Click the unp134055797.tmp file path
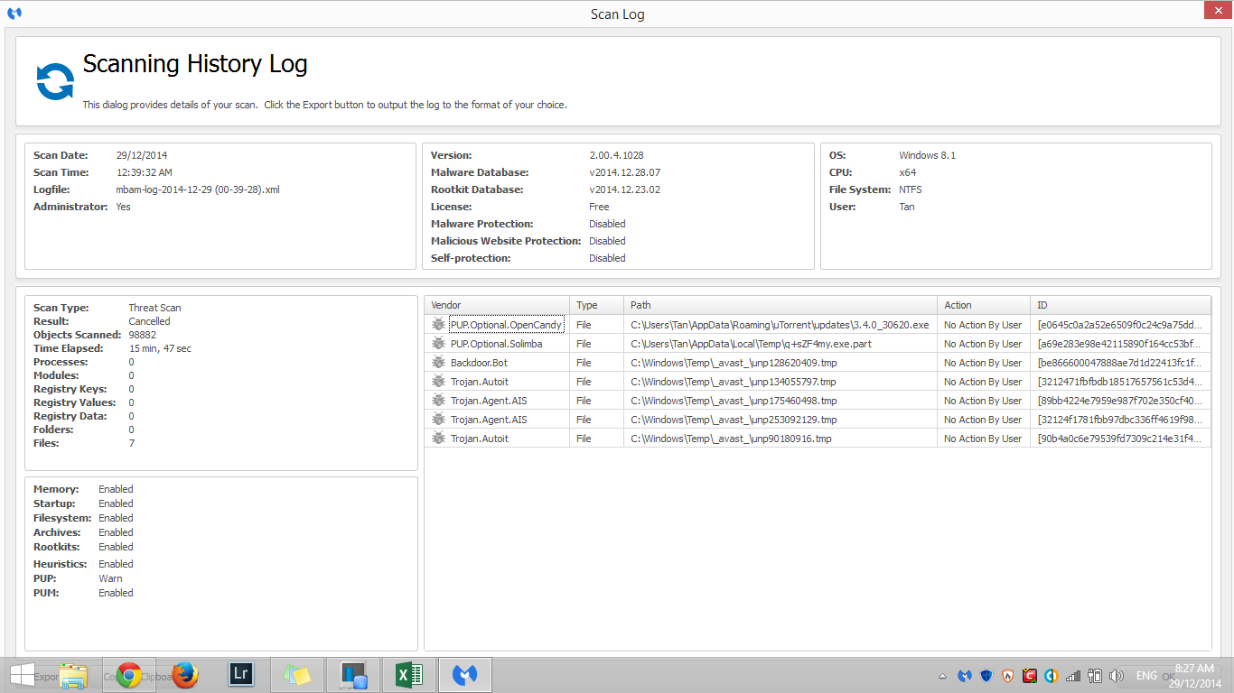This screenshot has height=693, width=1234. (x=734, y=382)
